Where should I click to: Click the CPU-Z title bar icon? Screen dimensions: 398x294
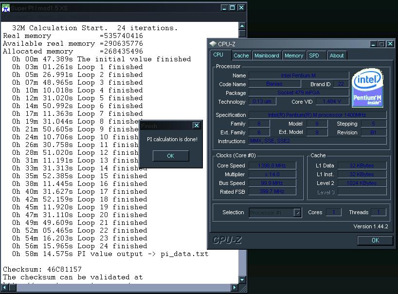tap(213, 44)
